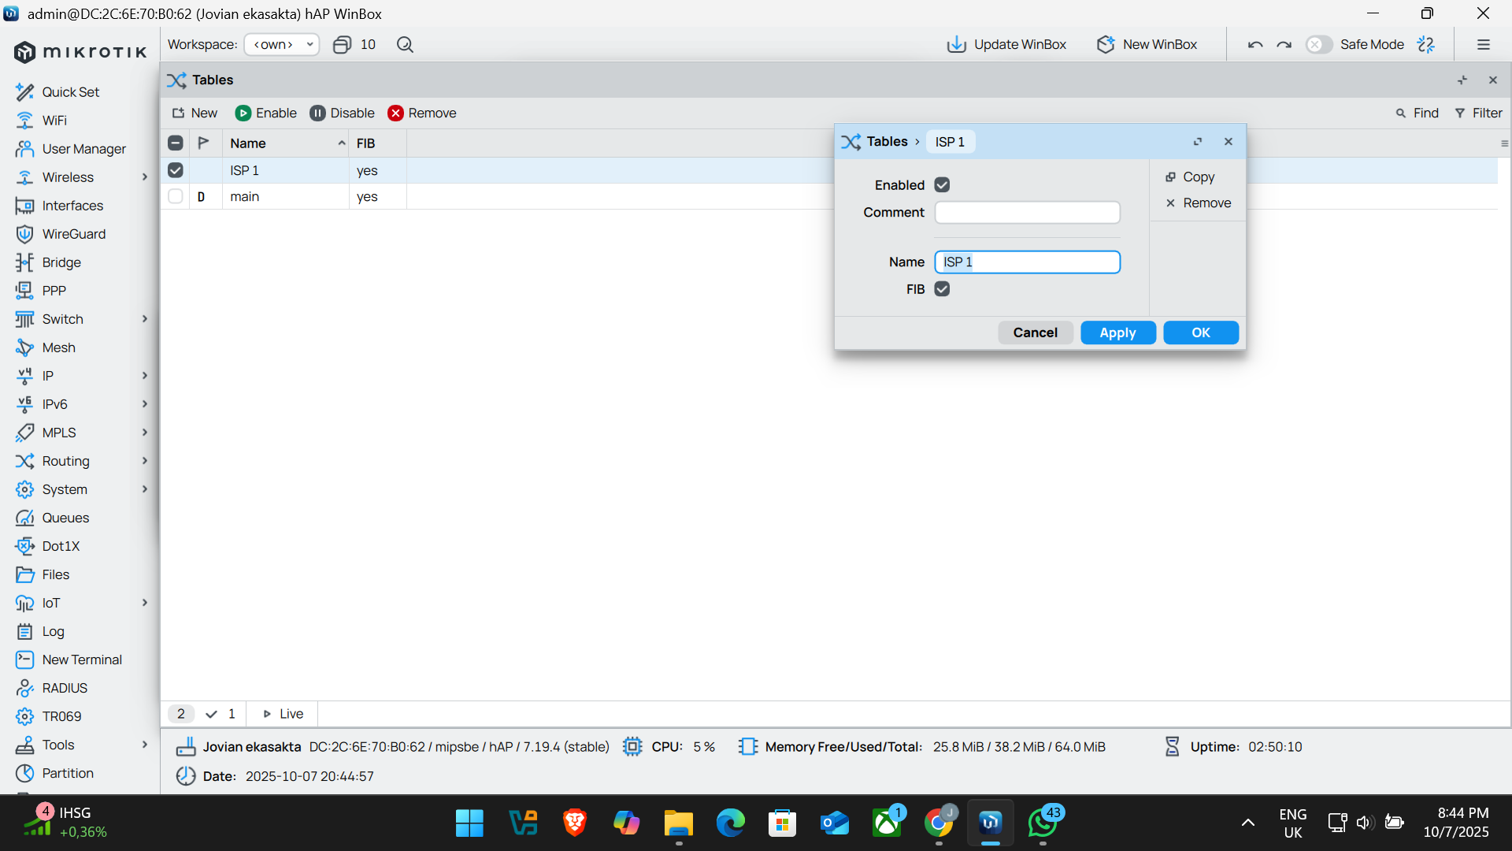Toggle the Enabled checkbox in dialog
The width and height of the screenshot is (1512, 851).
pos(942,184)
